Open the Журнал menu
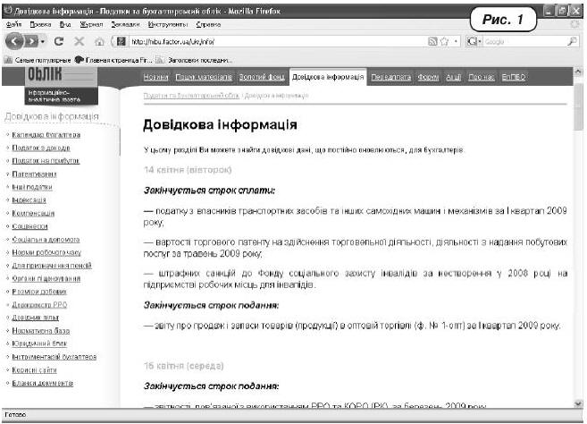This screenshot has width=587, height=424. [90, 25]
